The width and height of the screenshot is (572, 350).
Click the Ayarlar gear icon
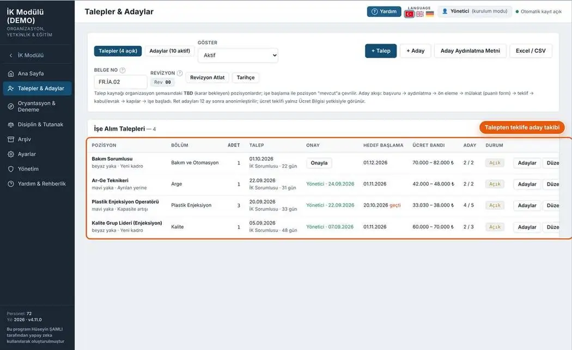click(x=11, y=154)
